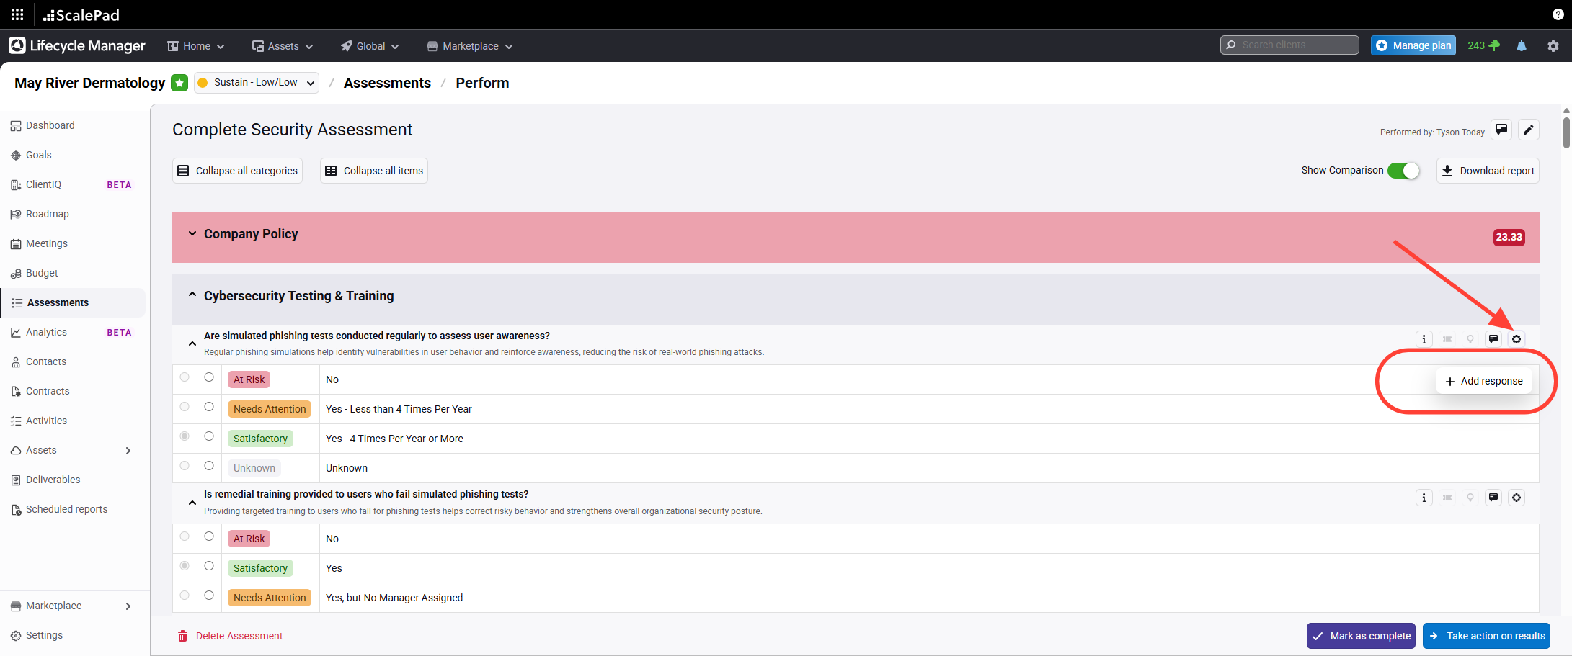
Task: Open the Sustain - Low/Low dropdown
Action: coord(257,83)
